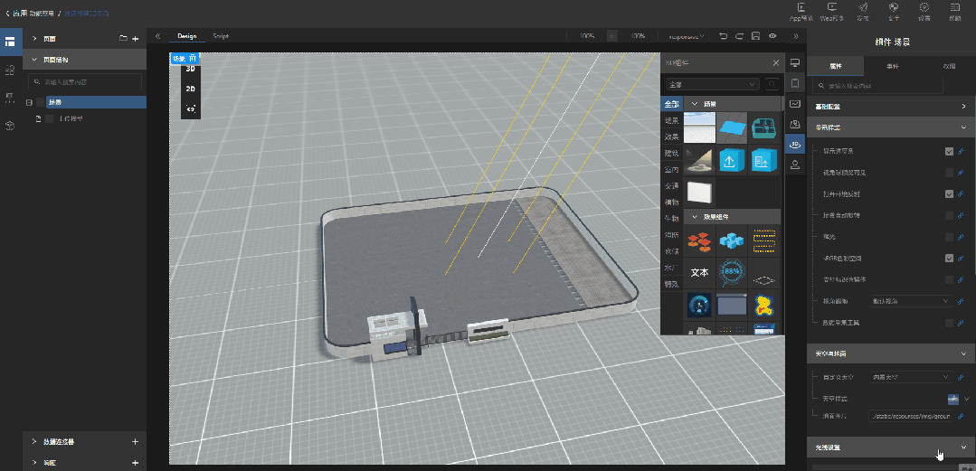
Task: Collapse the light settings section
Action: point(964,447)
